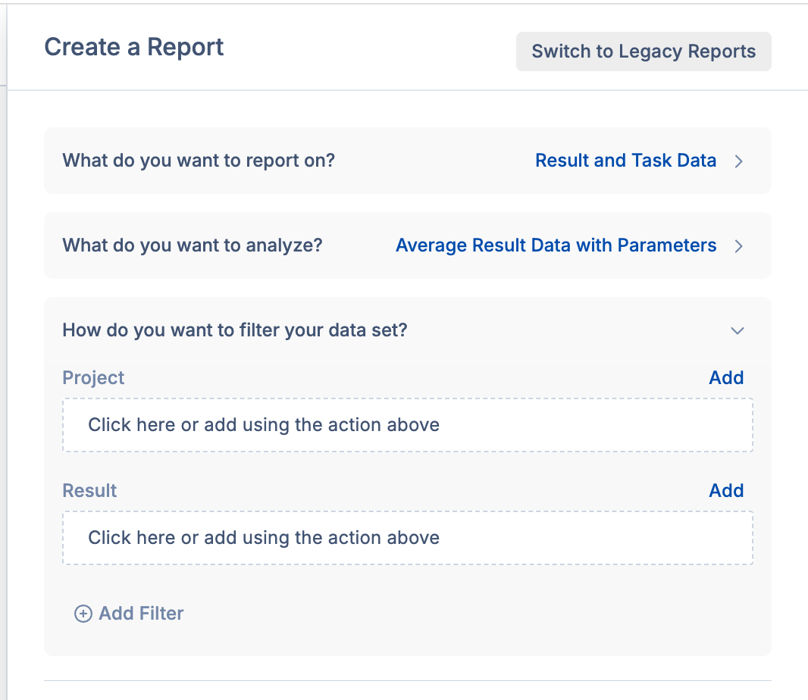
Task: Expand the 'What do you want to report on?' row
Action: pos(199,161)
